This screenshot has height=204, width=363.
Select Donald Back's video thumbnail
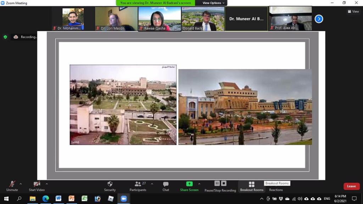click(x=203, y=19)
